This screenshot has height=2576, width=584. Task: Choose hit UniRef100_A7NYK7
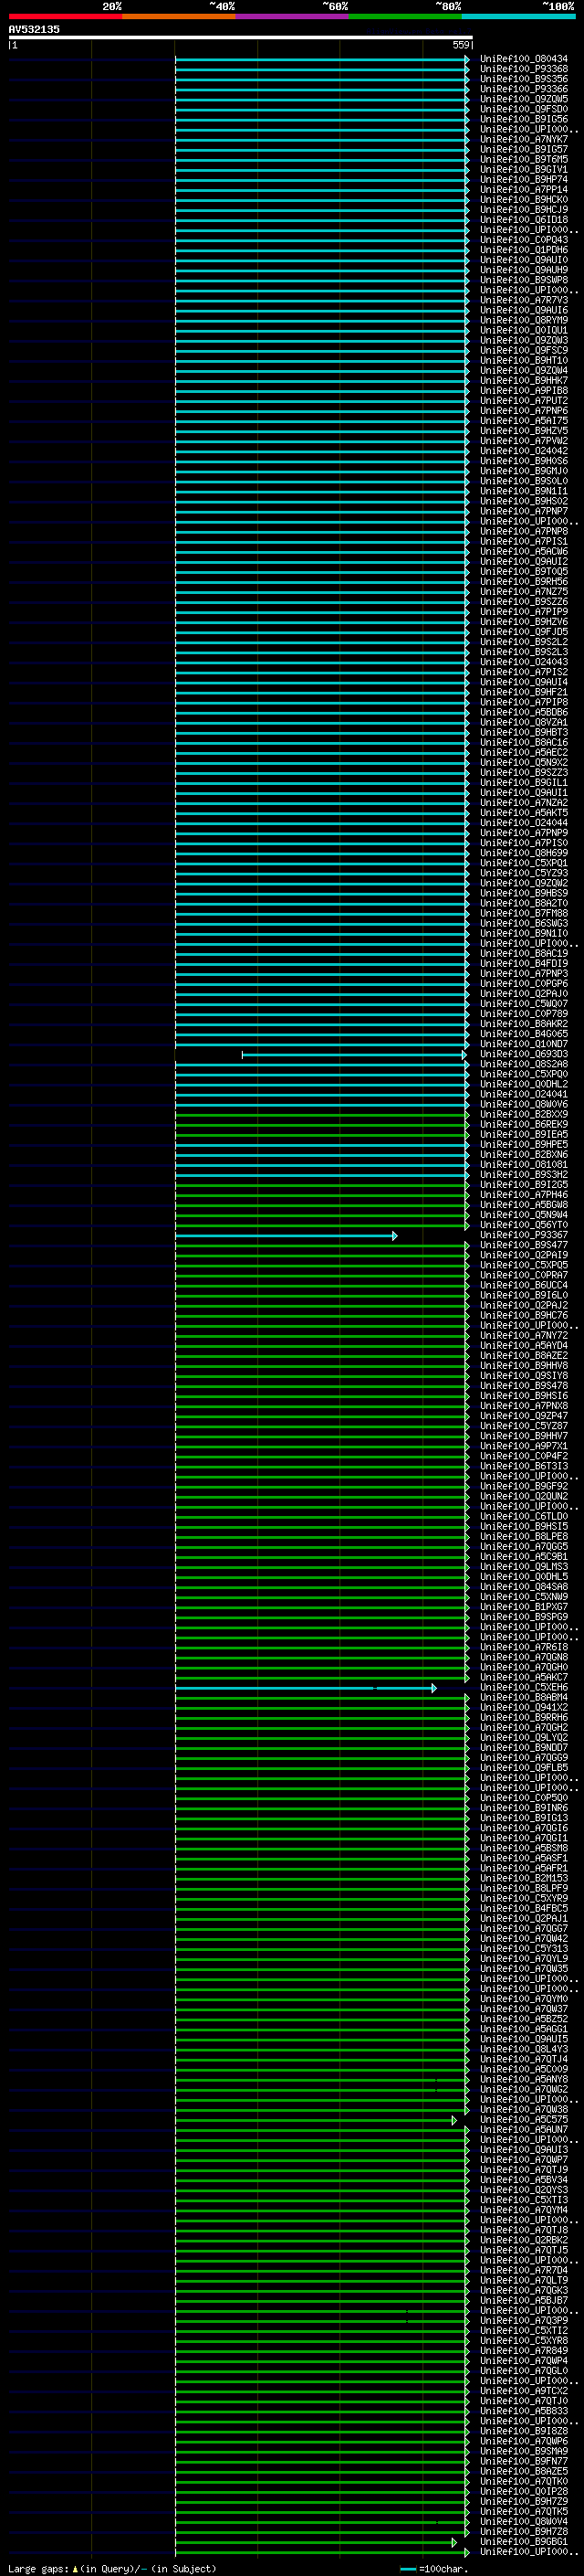click(x=523, y=139)
